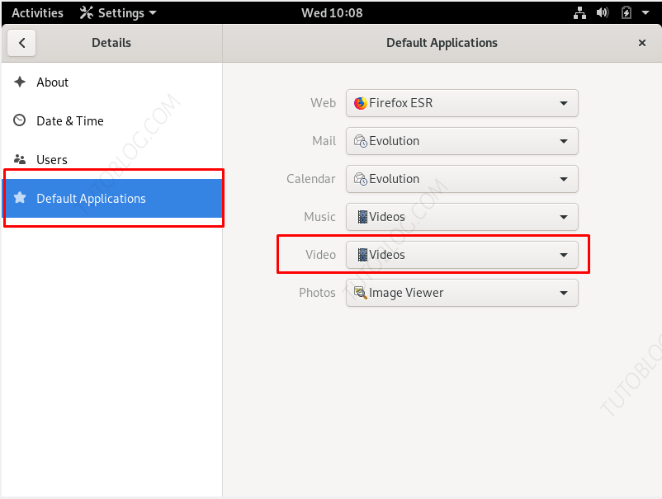Click the Image Viewer magnifier icon
This screenshot has width=662, height=499.
click(x=361, y=293)
